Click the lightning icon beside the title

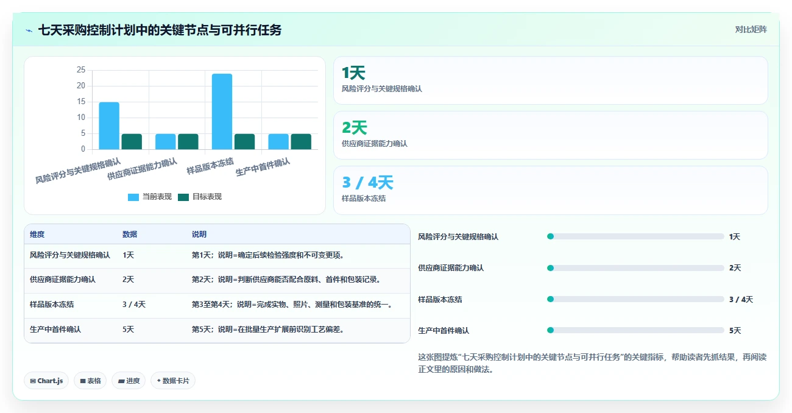[29, 30]
